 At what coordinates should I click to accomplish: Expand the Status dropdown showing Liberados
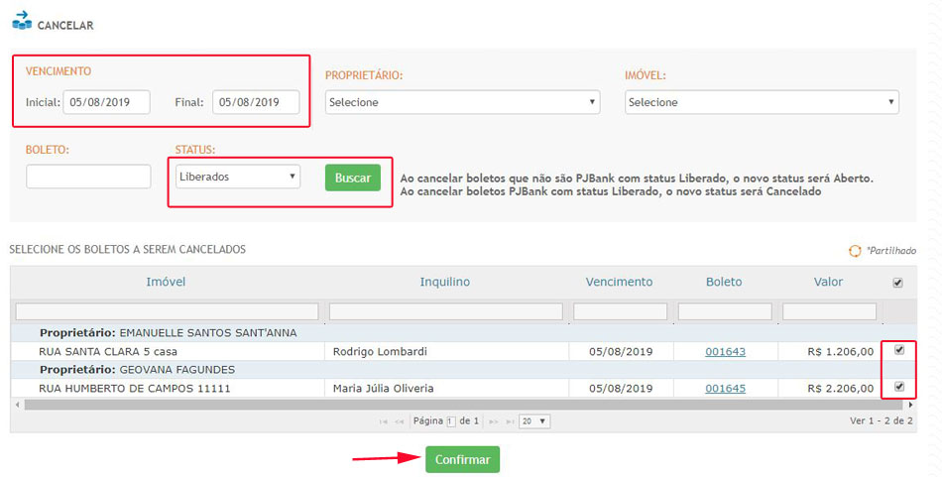238,177
